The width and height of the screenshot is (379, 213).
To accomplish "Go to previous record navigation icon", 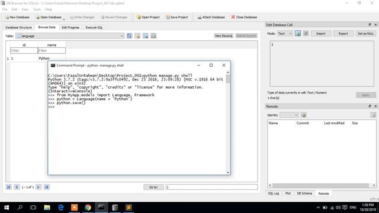I will (17, 187).
